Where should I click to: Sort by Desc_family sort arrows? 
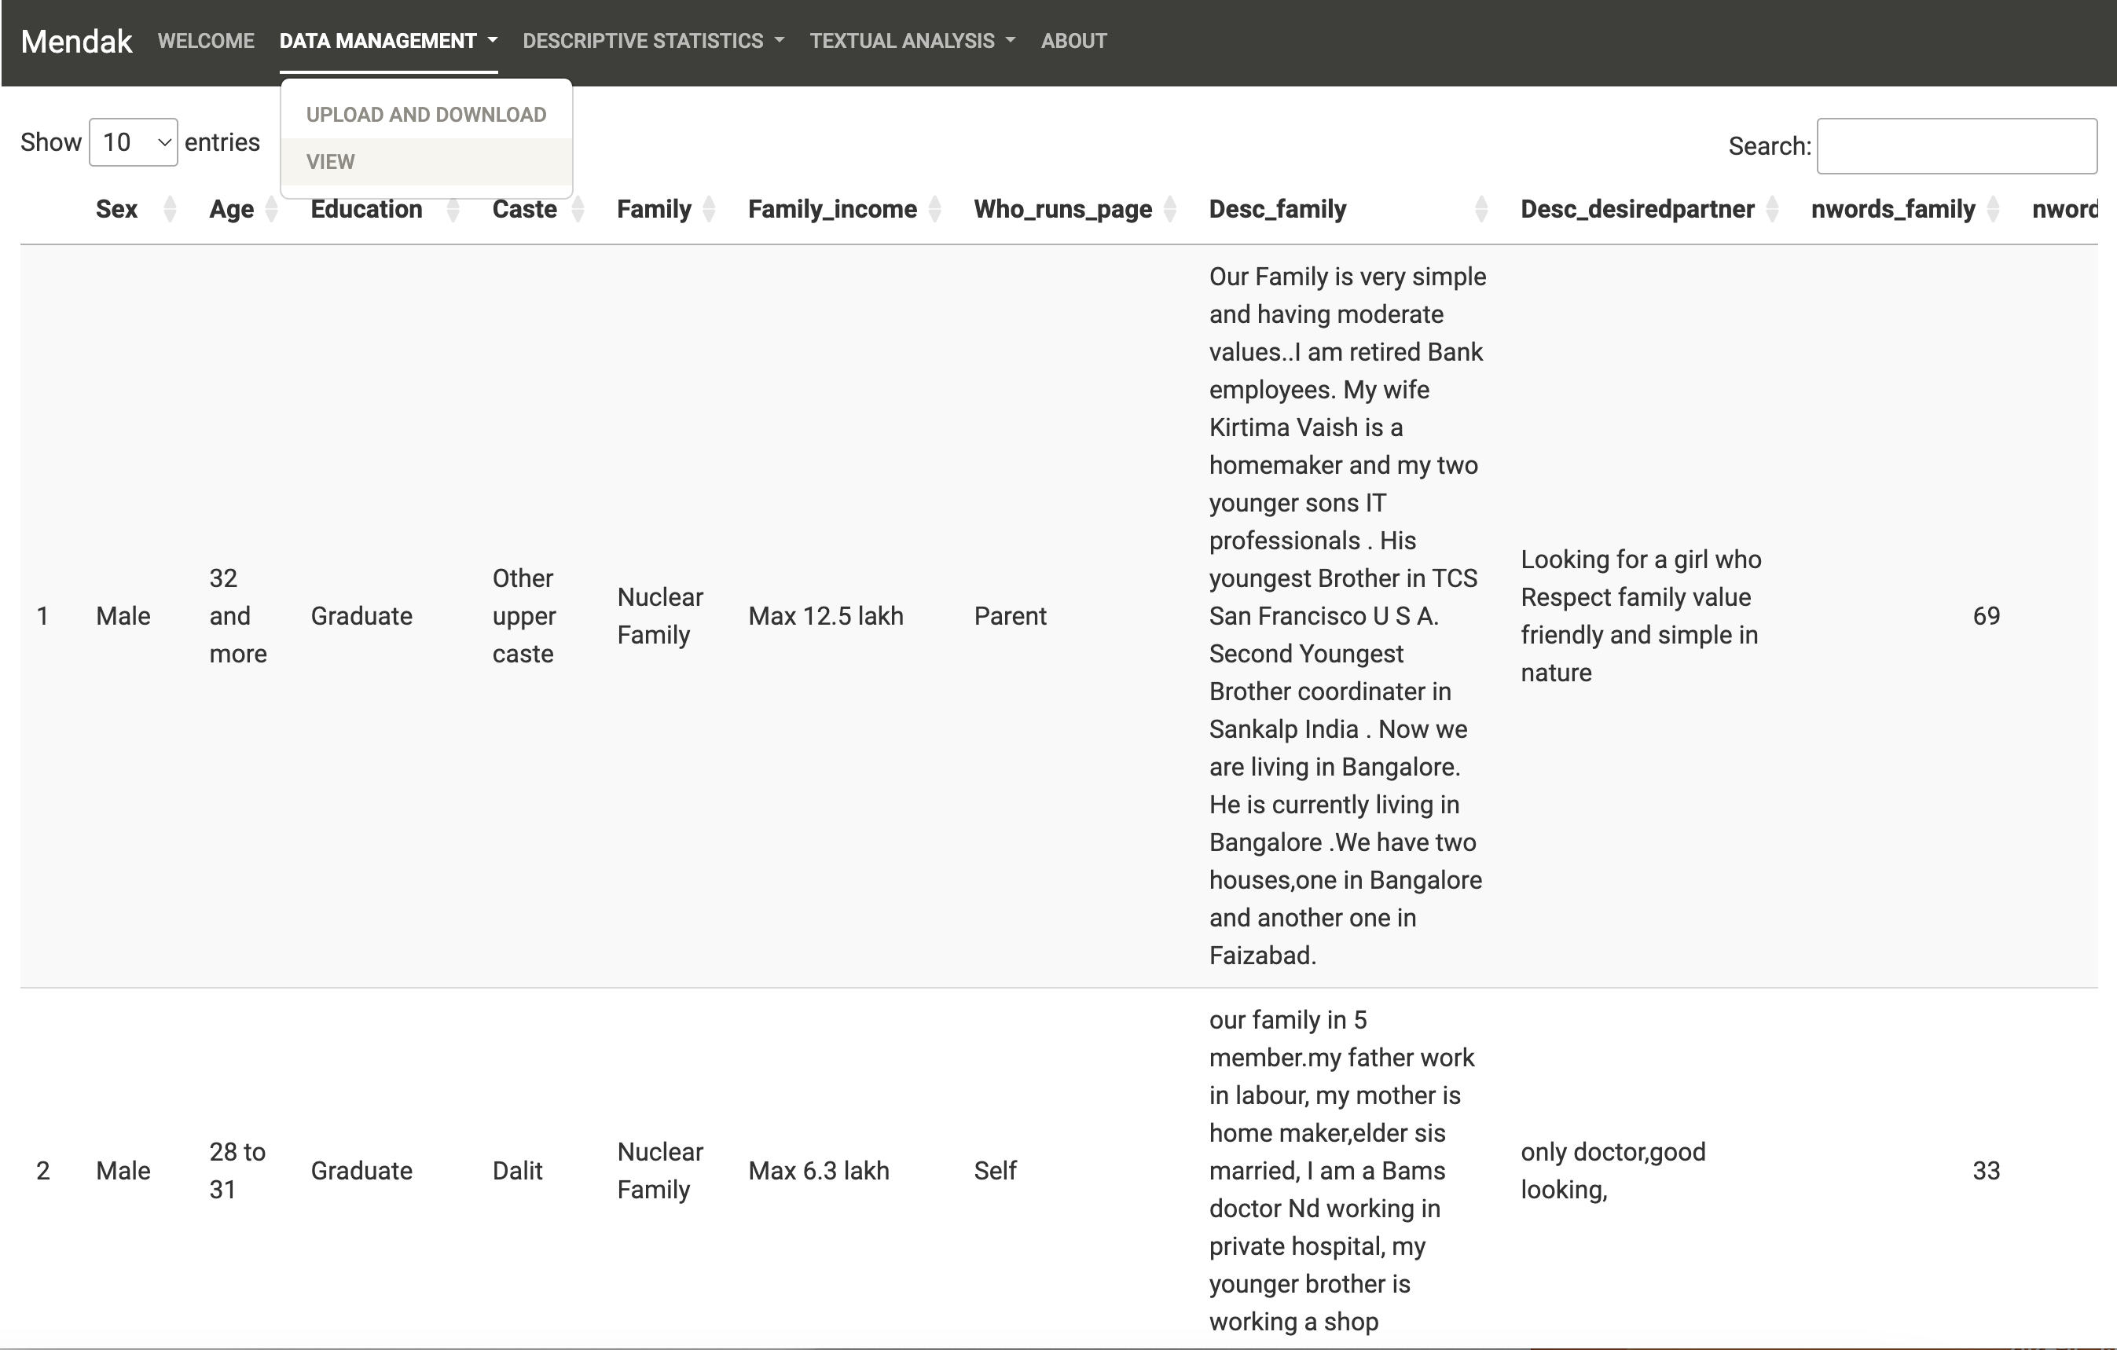pyautogui.click(x=1481, y=209)
